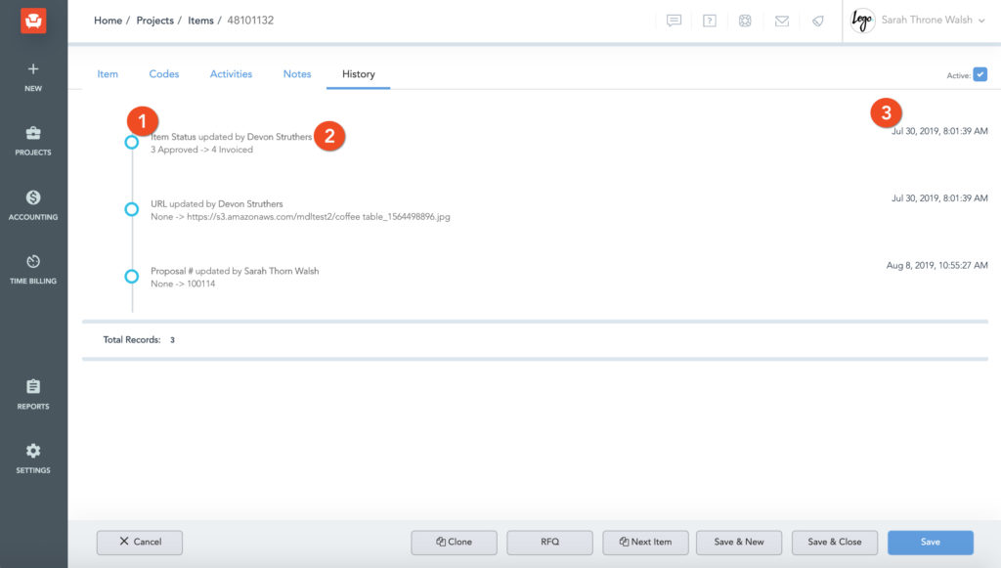This screenshot has width=1001, height=568.
Task: Toggle the Active checkbox
Action: [x=979, y=74]
